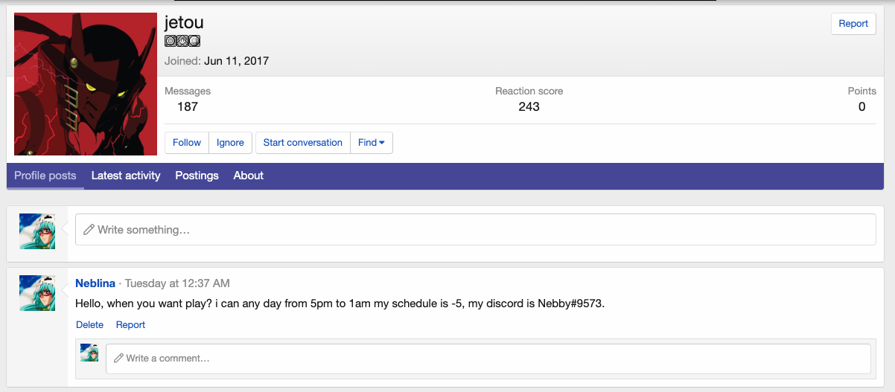Click the Joined date Jun 11, 2017
Image resolution: width=895 pixels, height=392 pixels.
236,61
